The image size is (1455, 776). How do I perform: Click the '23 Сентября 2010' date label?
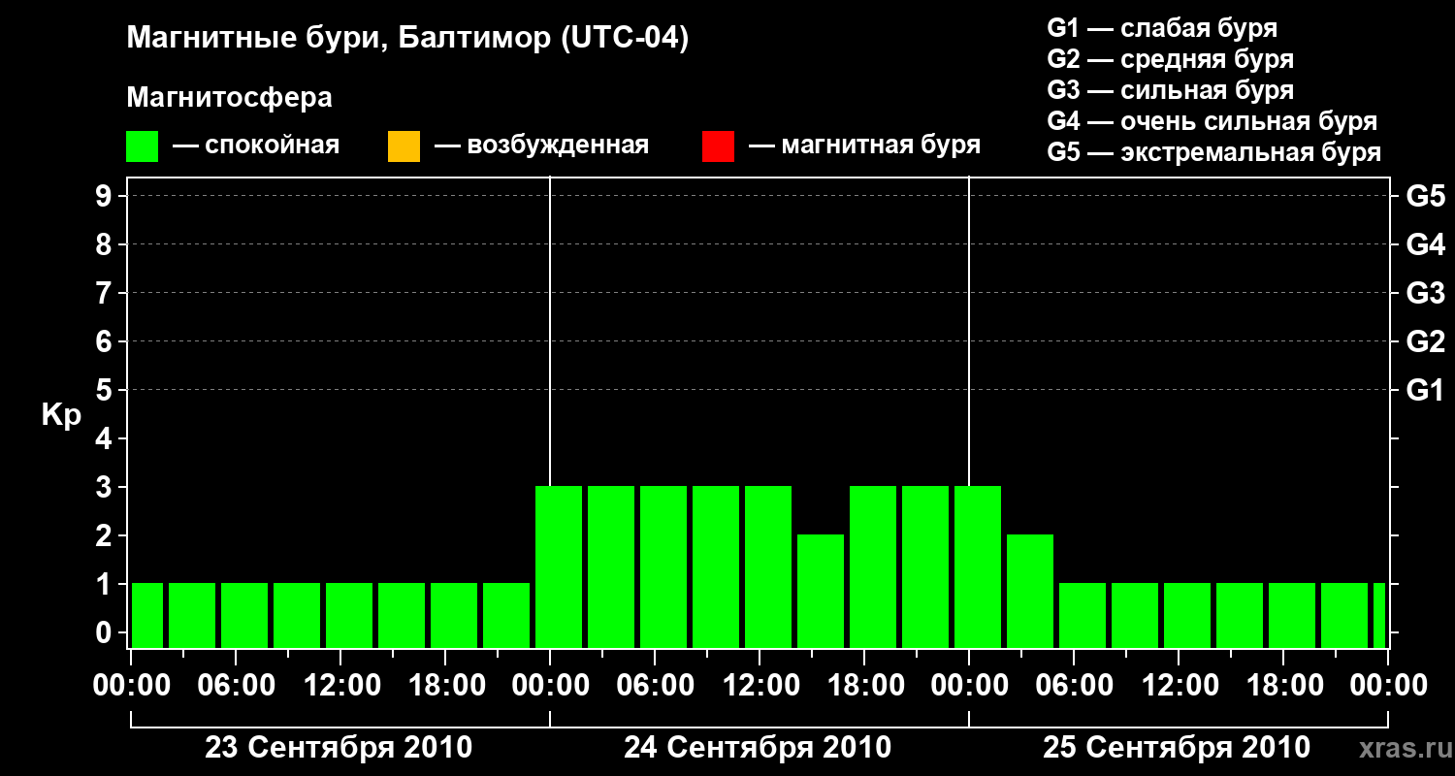pyautogui.click(x=339, y=748)
